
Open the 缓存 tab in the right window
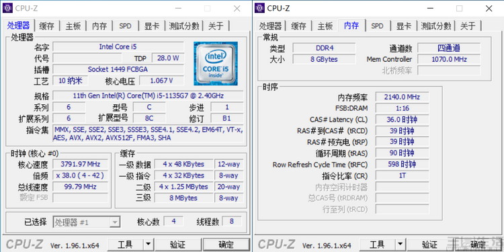tap(298, 26)
